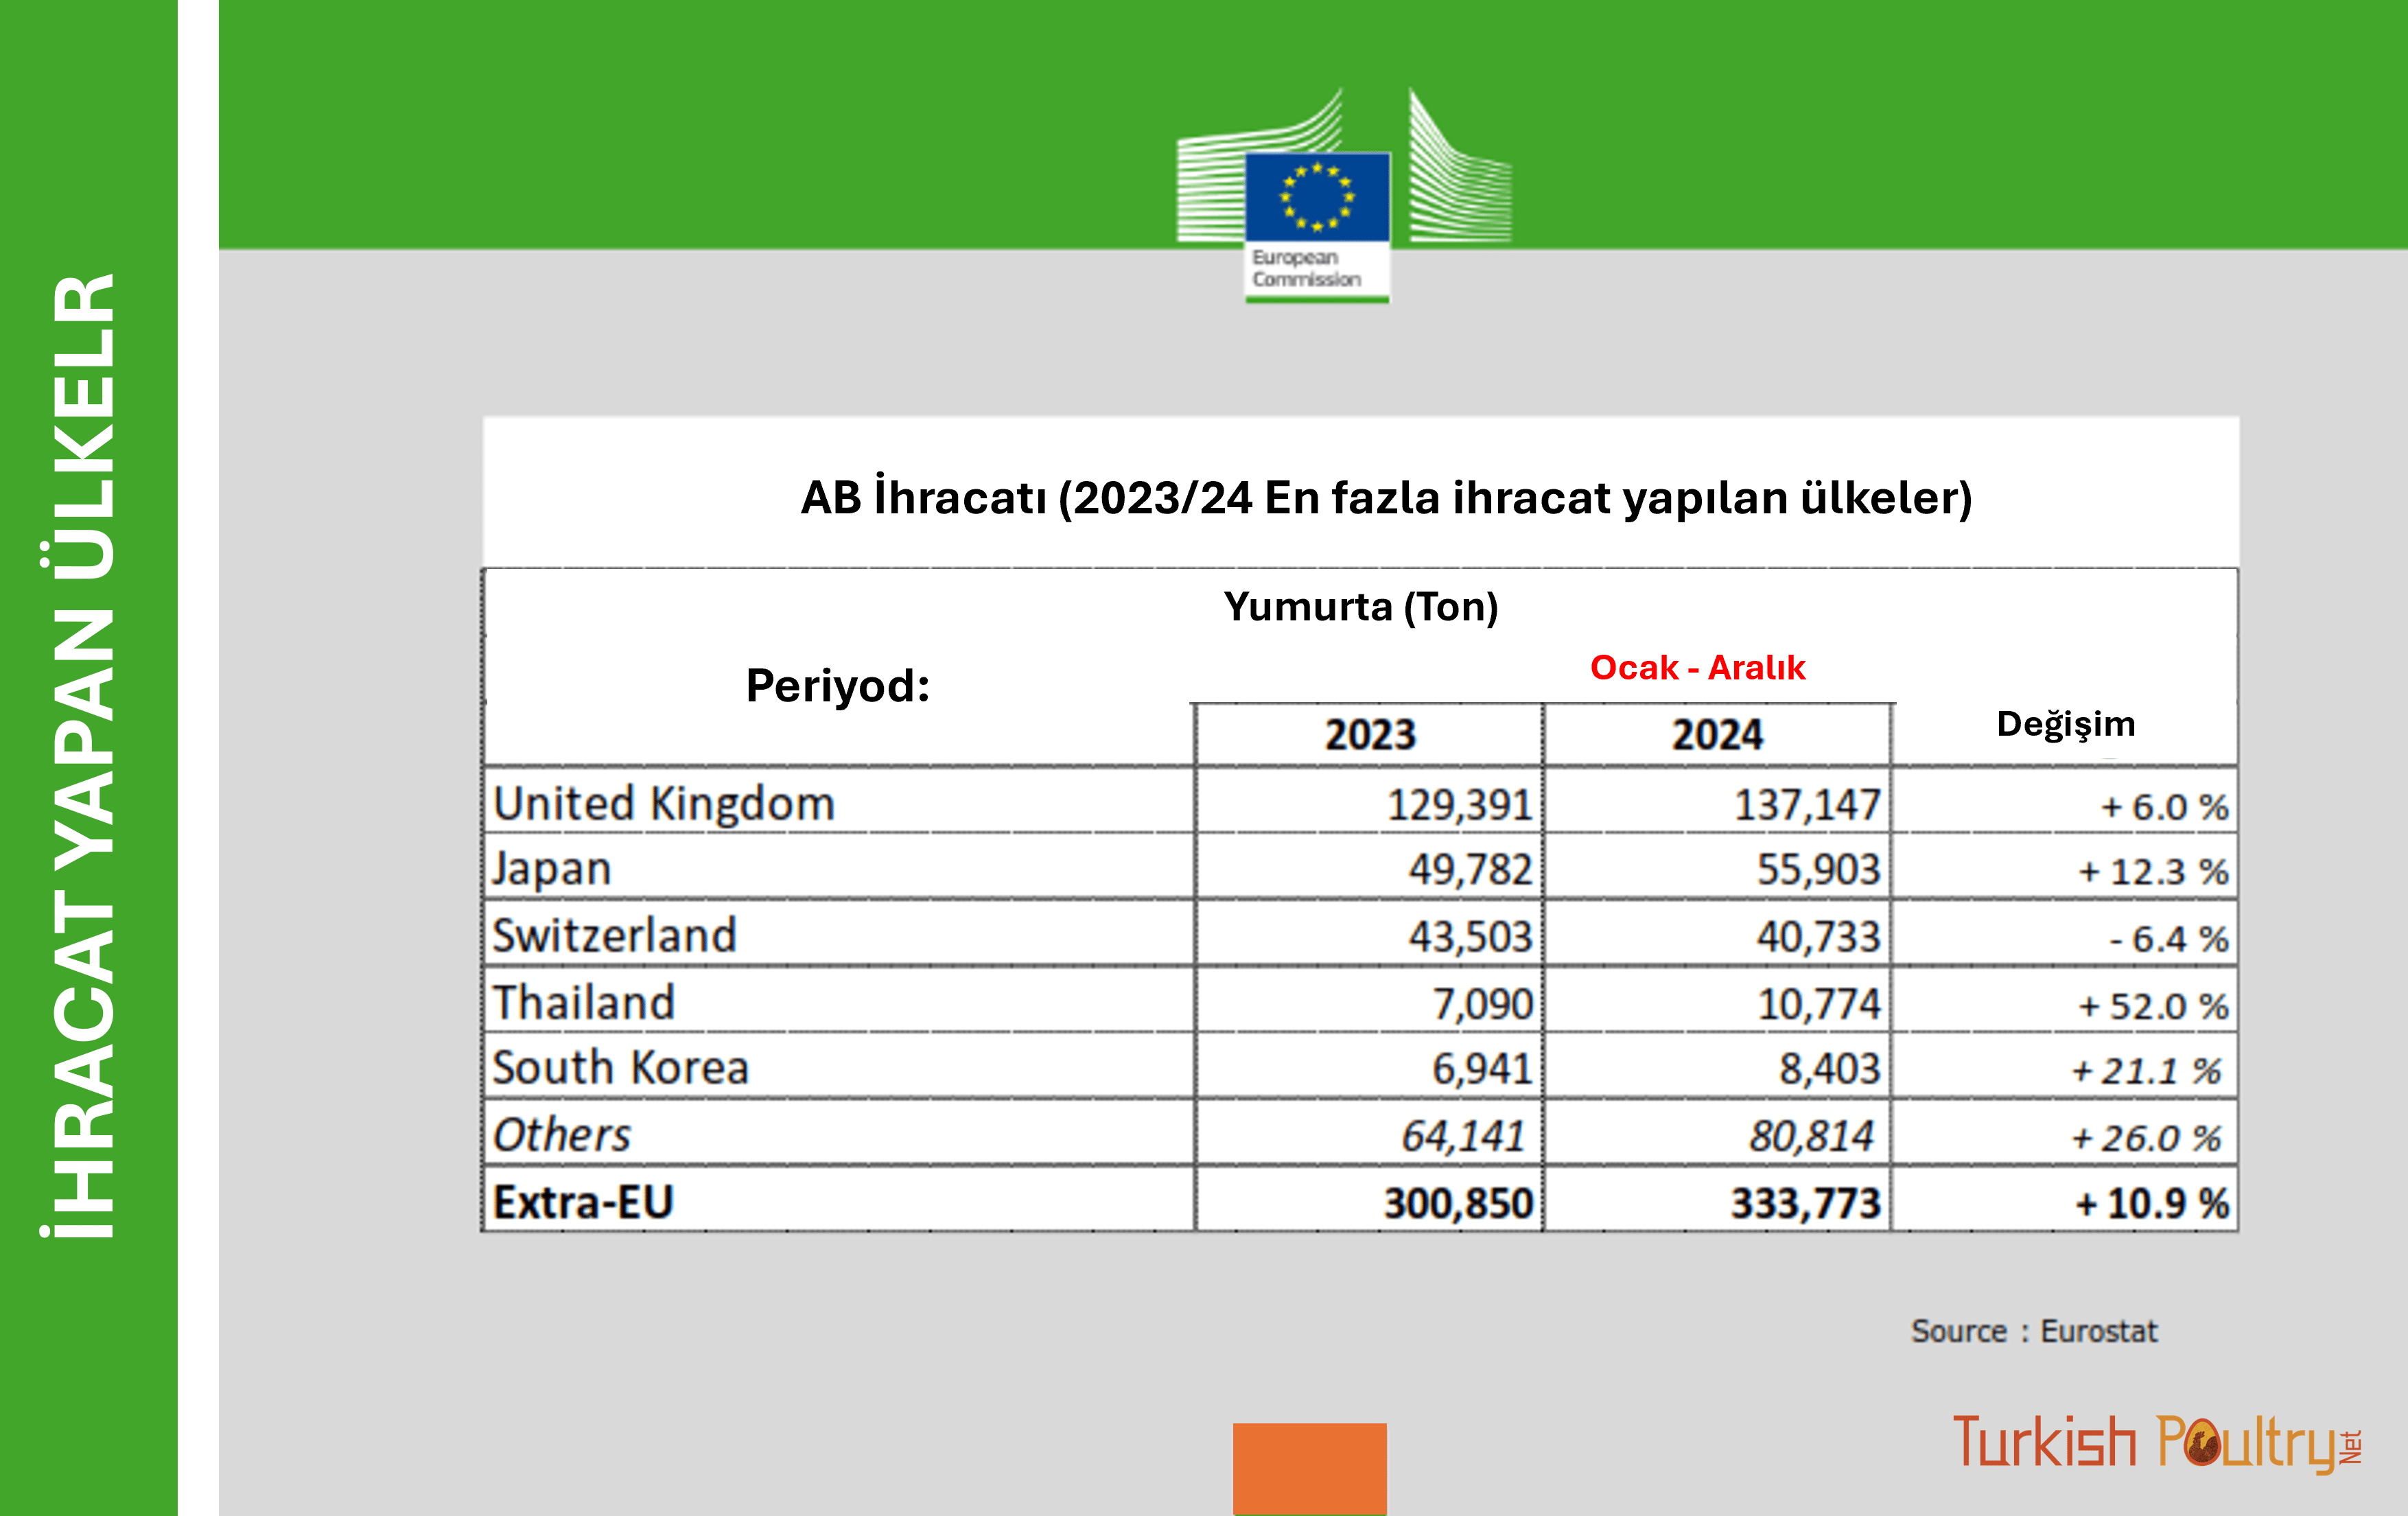This screenshot has width=2408, height=1516.
Task: Click Extra-EU 2024 total '333,773'
Action: click(1806, 1203)
